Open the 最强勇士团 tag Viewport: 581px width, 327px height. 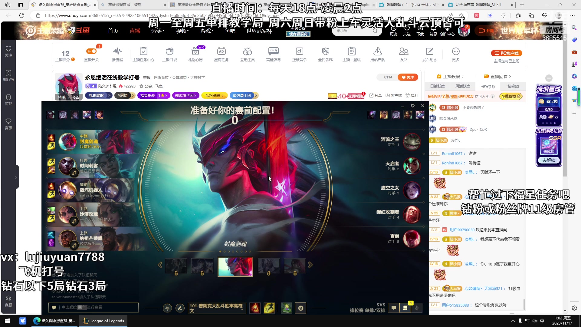pyautogui.click(x=244, y=95)
